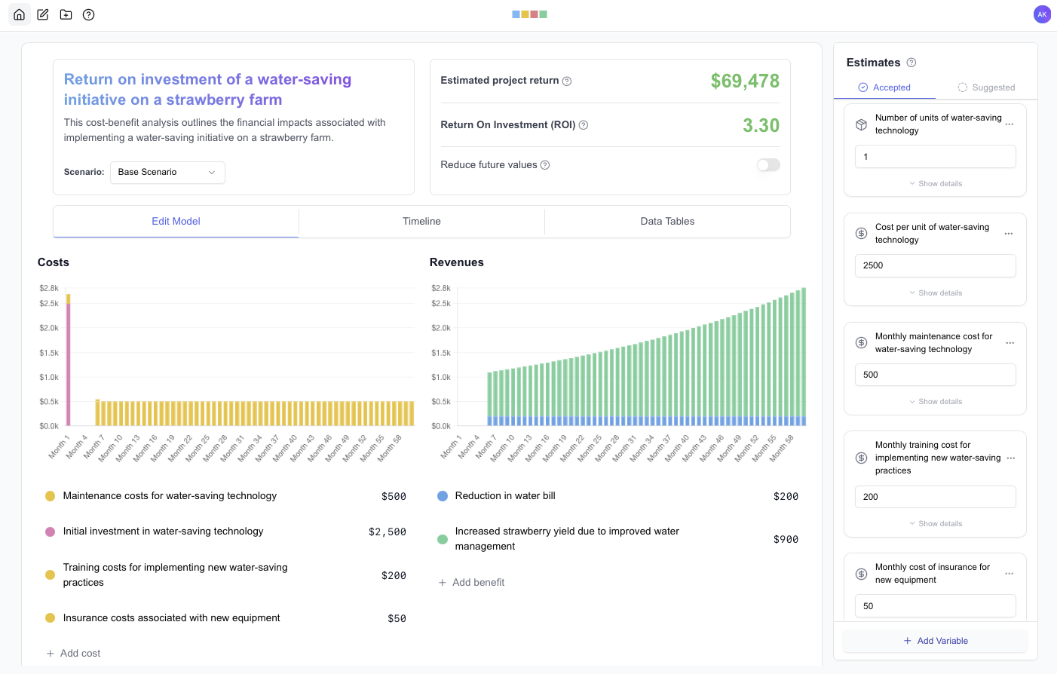Click dollar icon of Cost per unit variable
The image size is (1057, 674).
click(x=862, y=234)
